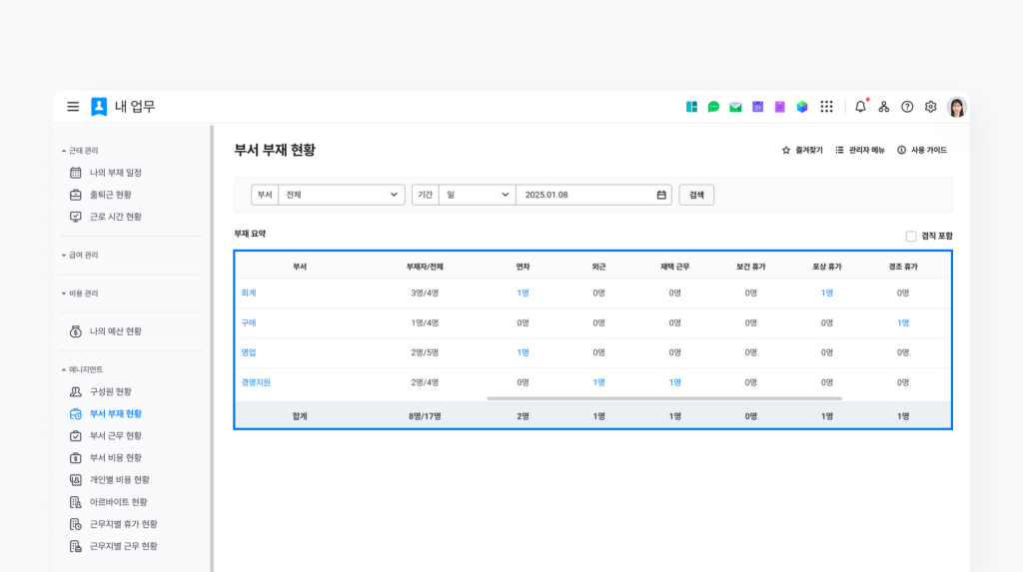Click 1명 재택 근무 link in 경영지원 row
1023x572 pixels.
(x=674, y=382)
